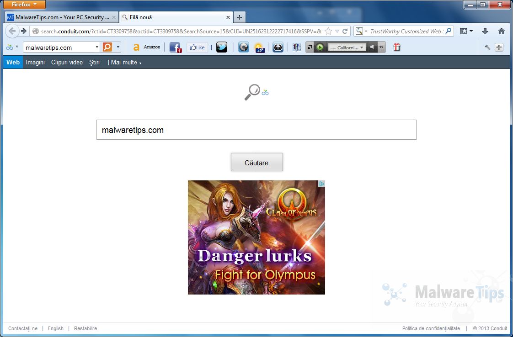Expand the dropdown next to orange search button
Viewport: 513px width, 337px height.
[118, 47]
